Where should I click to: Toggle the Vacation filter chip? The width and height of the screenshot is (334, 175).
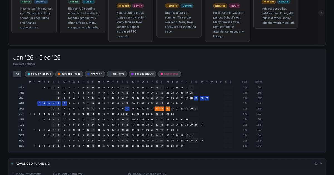pyautogui.click(x=95, y=74)
